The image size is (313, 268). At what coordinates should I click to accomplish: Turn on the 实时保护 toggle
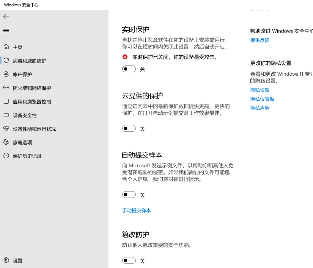coord(129,69)
